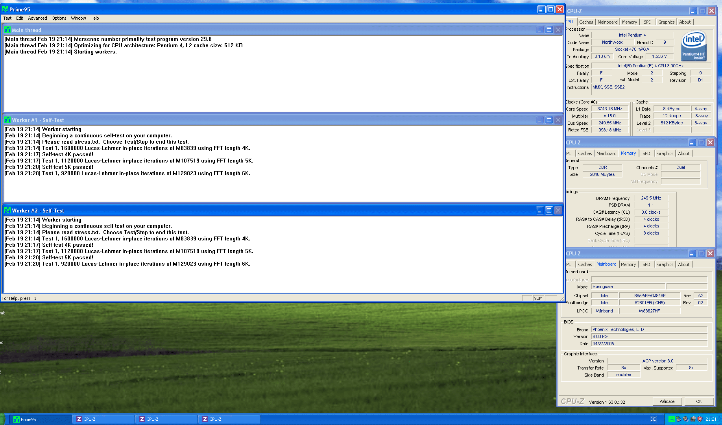This screenshot has height=425, width=722.
Task: Click the DE language indicator in taskbar
Action: coord(653,419)
